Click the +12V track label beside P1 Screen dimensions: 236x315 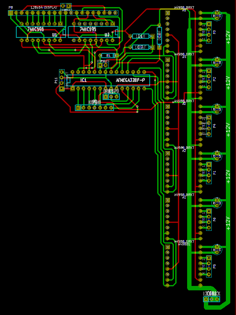[228, 177]
